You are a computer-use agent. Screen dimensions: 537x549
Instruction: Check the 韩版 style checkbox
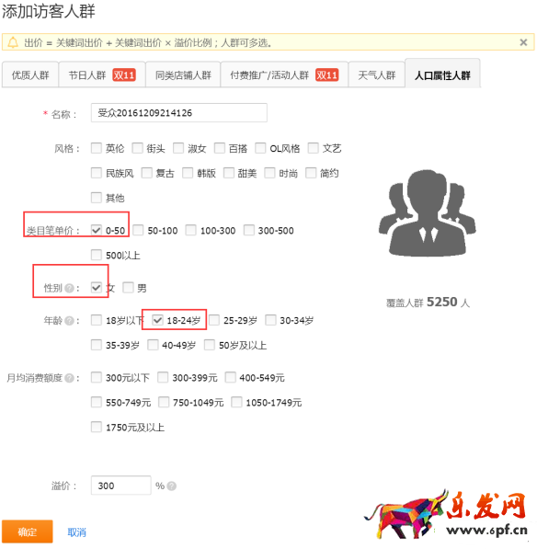point(188,173)
